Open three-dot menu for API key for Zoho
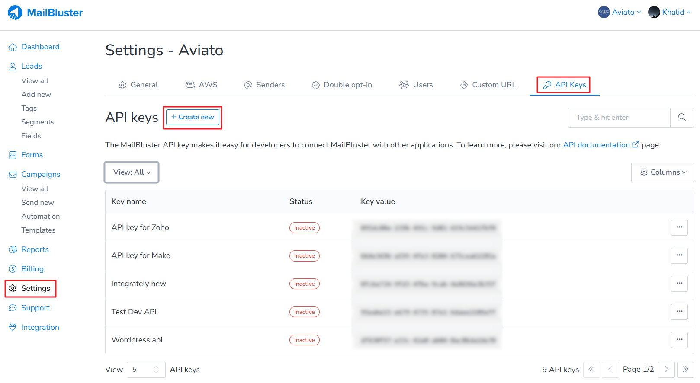Screen dimensions: 700x383 [x=679, y=227]
